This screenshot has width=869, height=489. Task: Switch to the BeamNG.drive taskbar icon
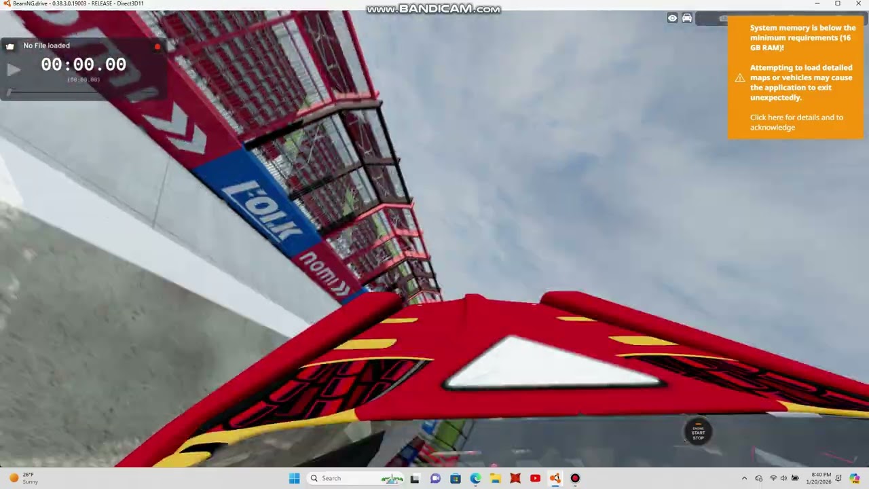click(555, 478)
